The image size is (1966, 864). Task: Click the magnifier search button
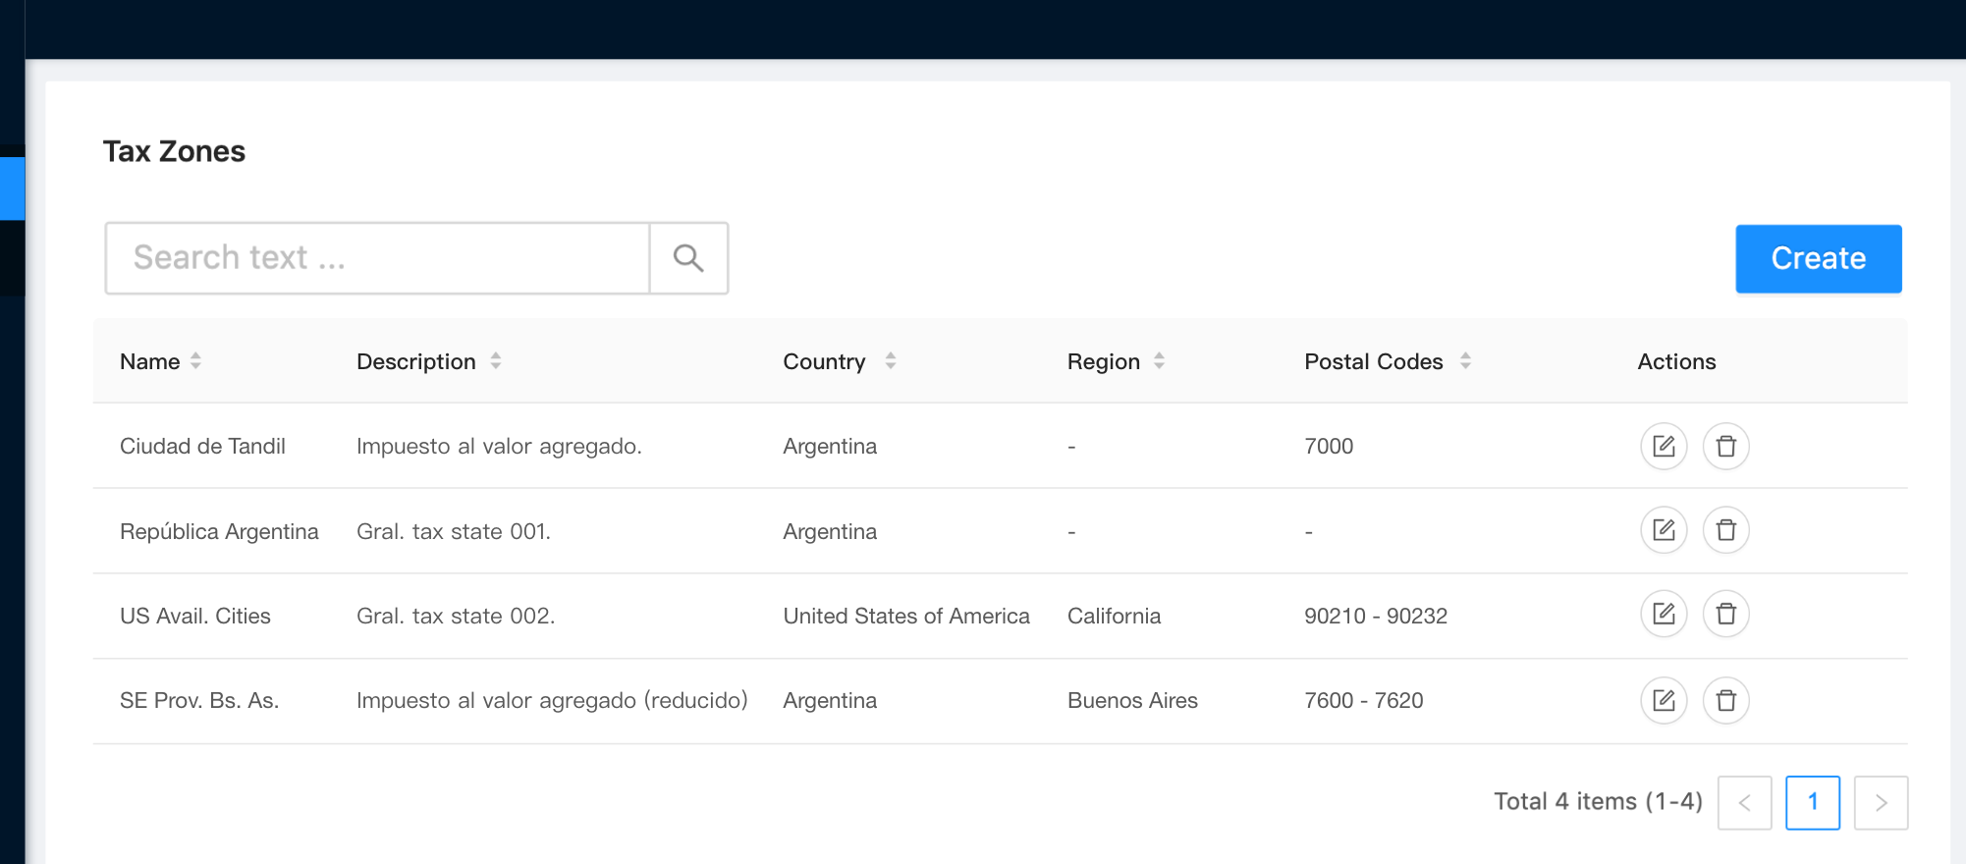[x=688, y=258]
